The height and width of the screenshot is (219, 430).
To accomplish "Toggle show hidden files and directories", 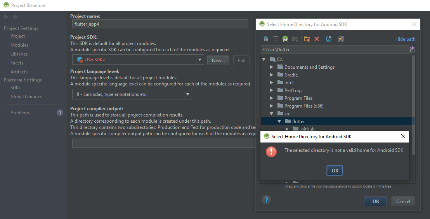I will click(x=341, y=39).
